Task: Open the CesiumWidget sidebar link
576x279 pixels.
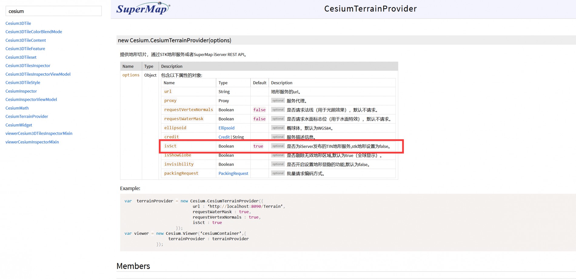Action: point(19,125)
